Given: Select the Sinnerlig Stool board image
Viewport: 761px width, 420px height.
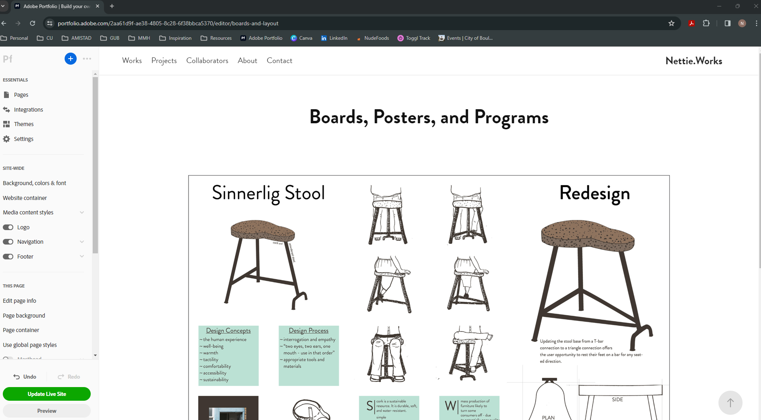Looking at the screenshot, I should (429, 298).
